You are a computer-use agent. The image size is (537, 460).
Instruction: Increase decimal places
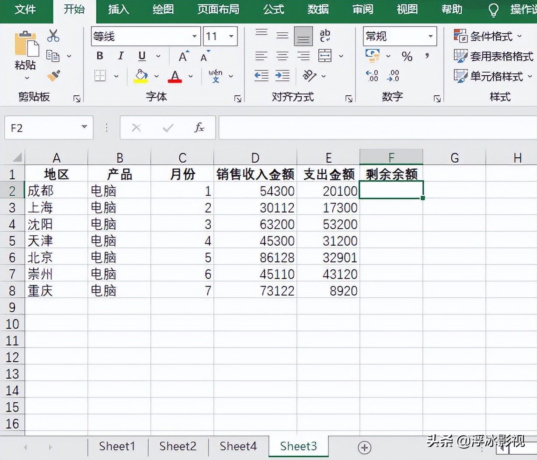pyautogui.click(x=372, y=76)
